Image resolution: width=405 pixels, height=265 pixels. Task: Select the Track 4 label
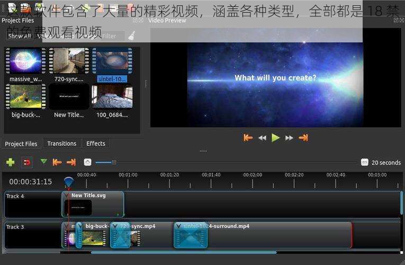tap(15, 196)
